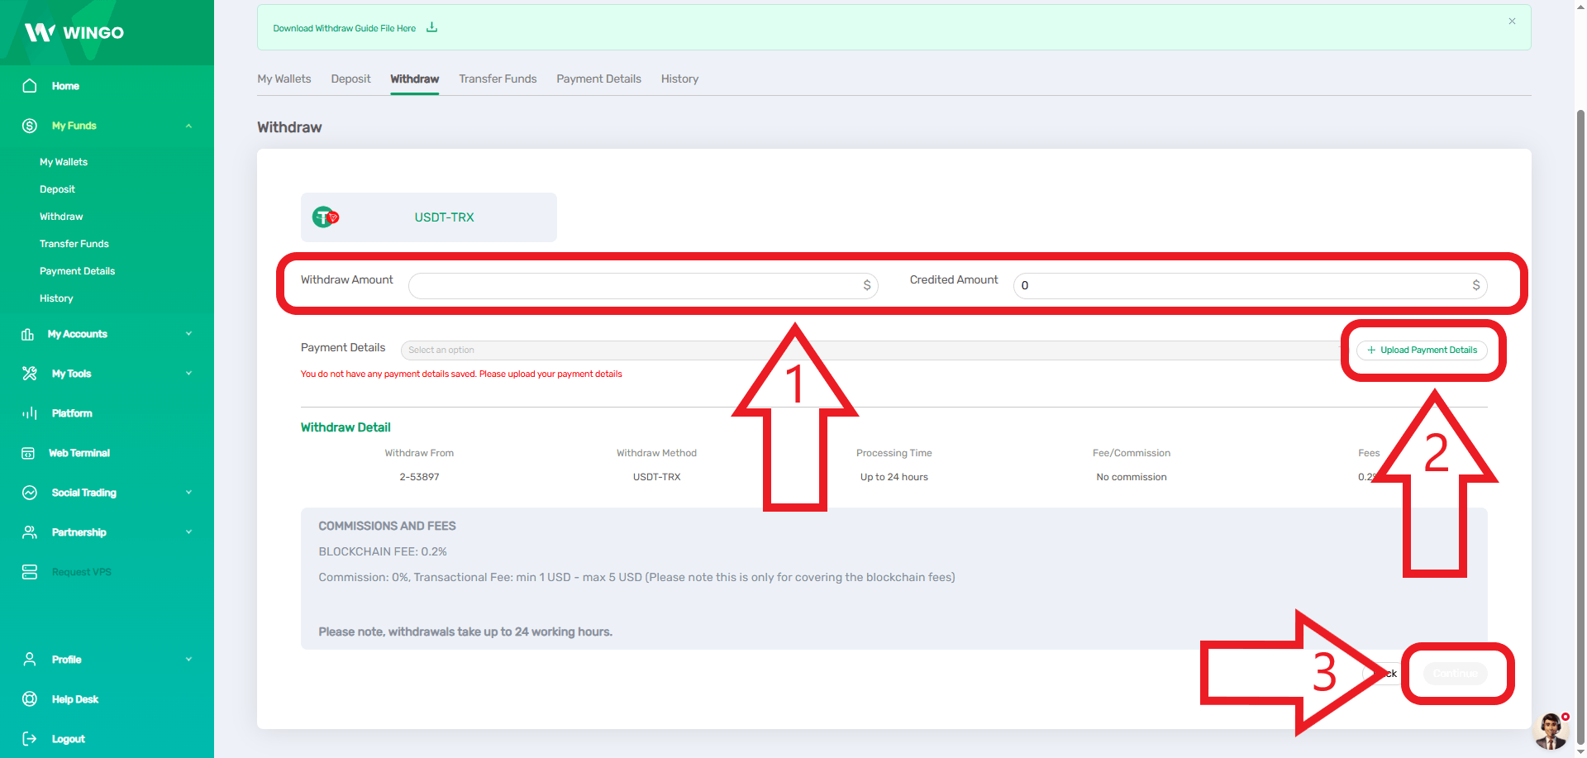Open Transfer Funds in sidebar
1587x758 pixels.
click(x=74, y=244)
